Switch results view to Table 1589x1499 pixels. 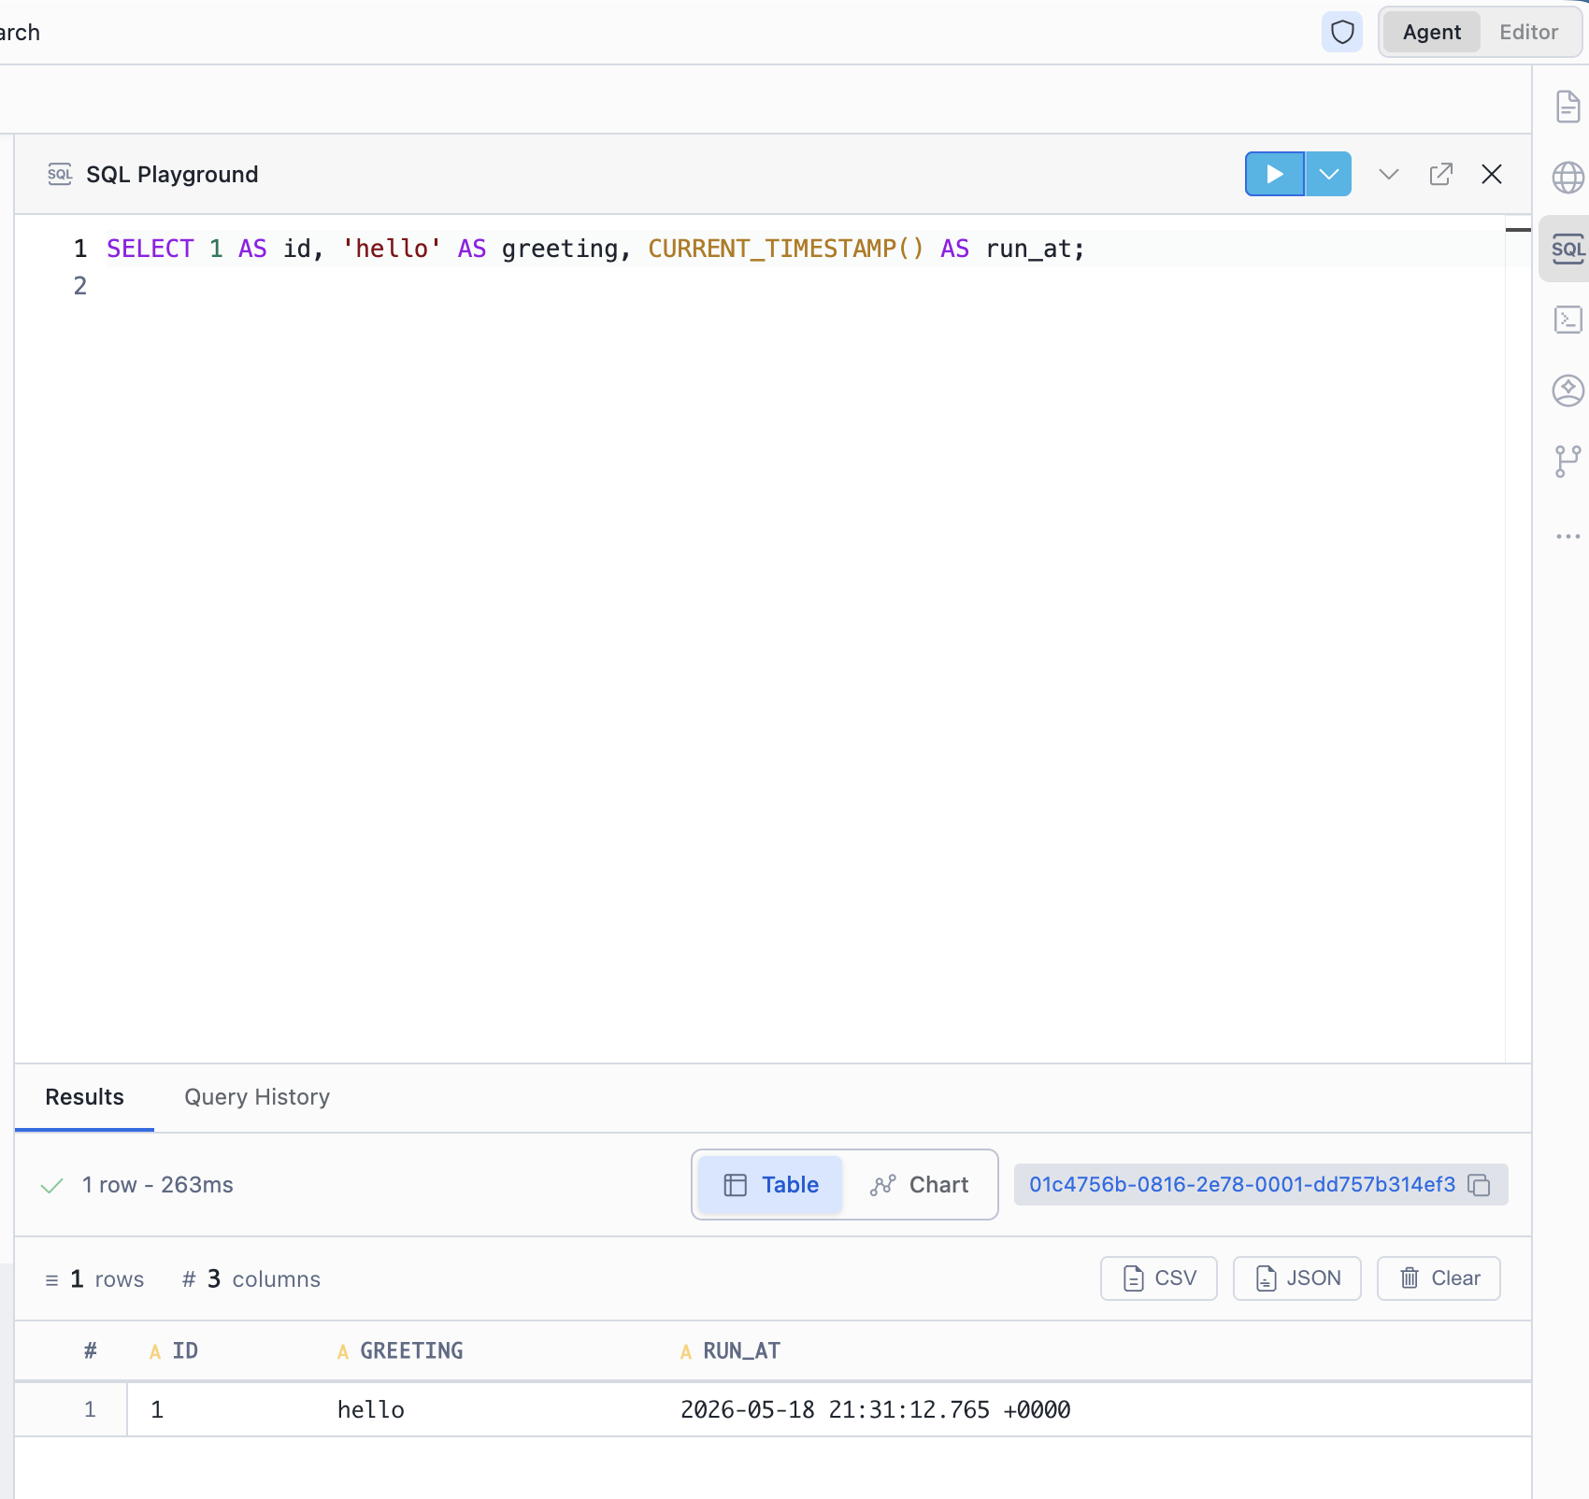770,1185
